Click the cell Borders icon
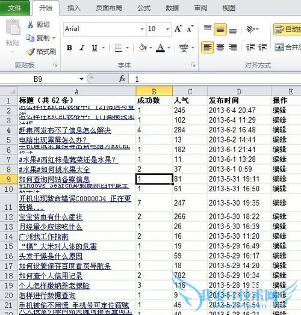Image resolution: width=301 pixels, height=315 pixels. click(119, 48)
